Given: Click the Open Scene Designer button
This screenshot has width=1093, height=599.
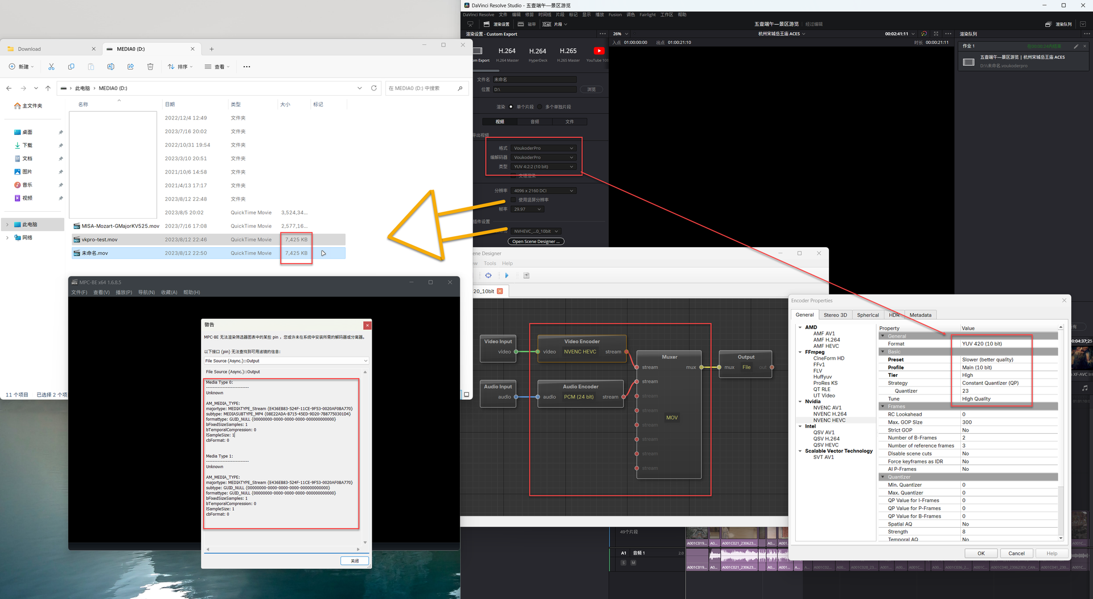Looking at the screenshot, I should tap(536, 241).
